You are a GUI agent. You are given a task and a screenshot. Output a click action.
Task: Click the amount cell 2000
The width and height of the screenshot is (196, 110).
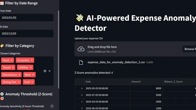pyautogui.click(x=146, y=102)
